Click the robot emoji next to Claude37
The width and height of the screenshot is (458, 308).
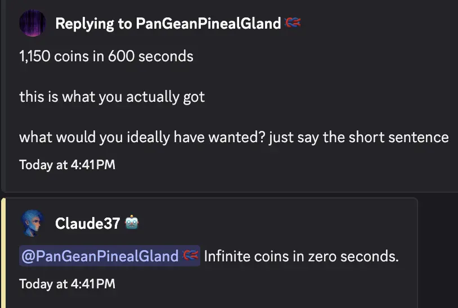(132, 223)
